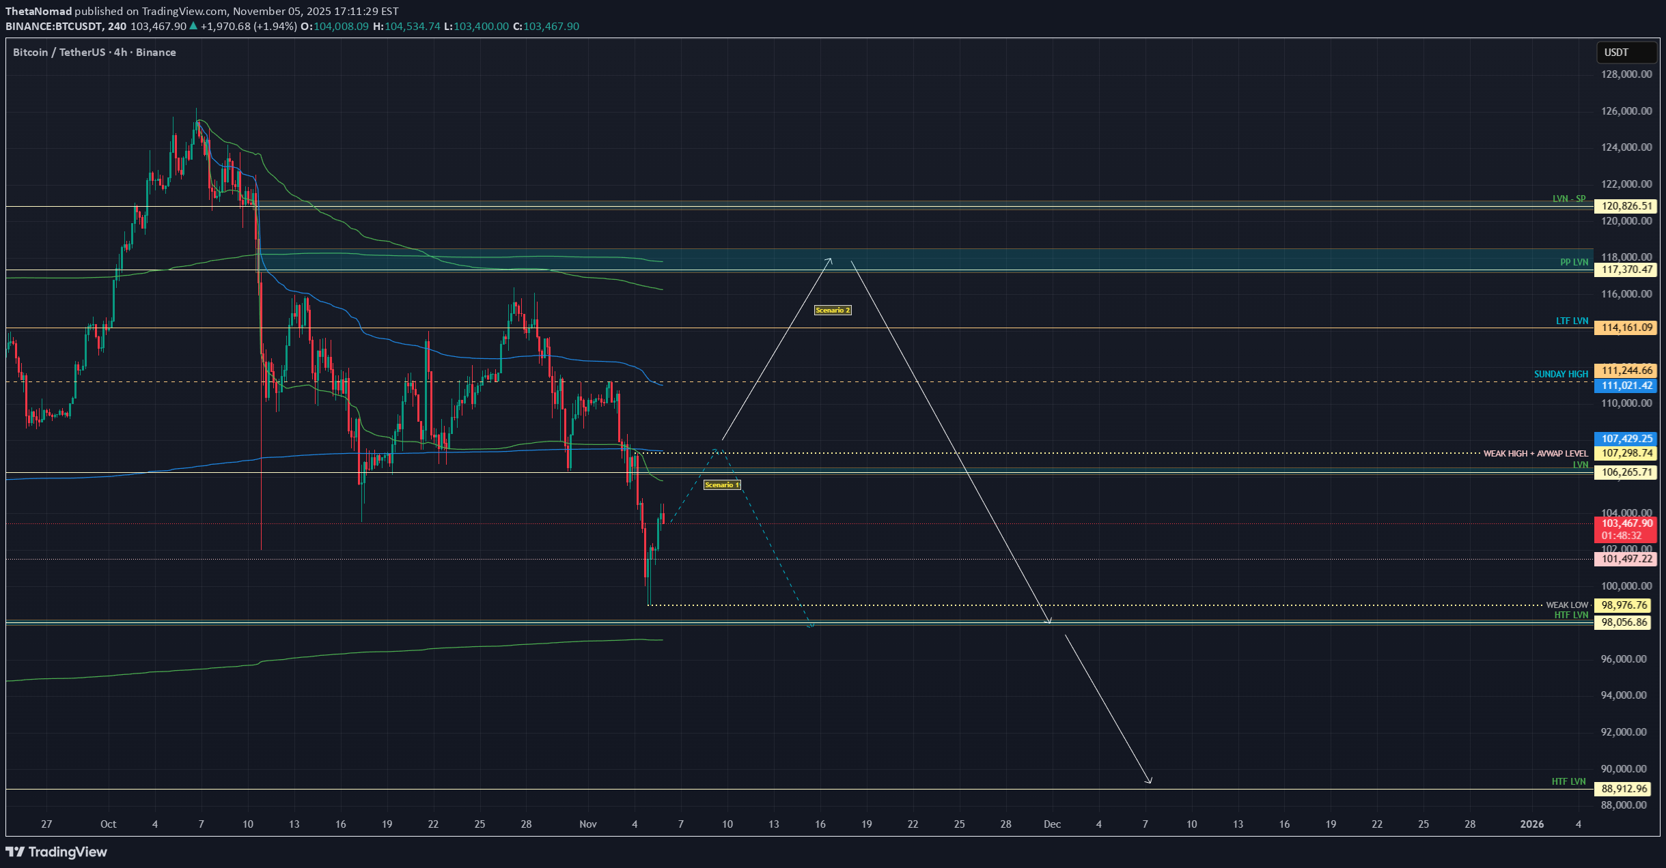1666x868 pixels.
Task: Click the current price tag 103,467.90
Action: pos(1627,523)
